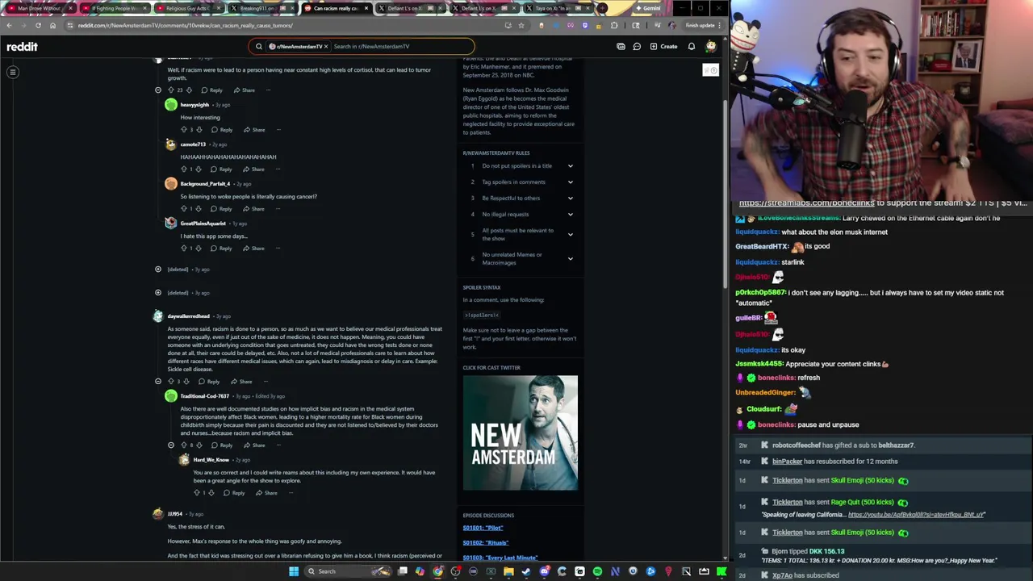Click the Finish update button

pos(703,26)
